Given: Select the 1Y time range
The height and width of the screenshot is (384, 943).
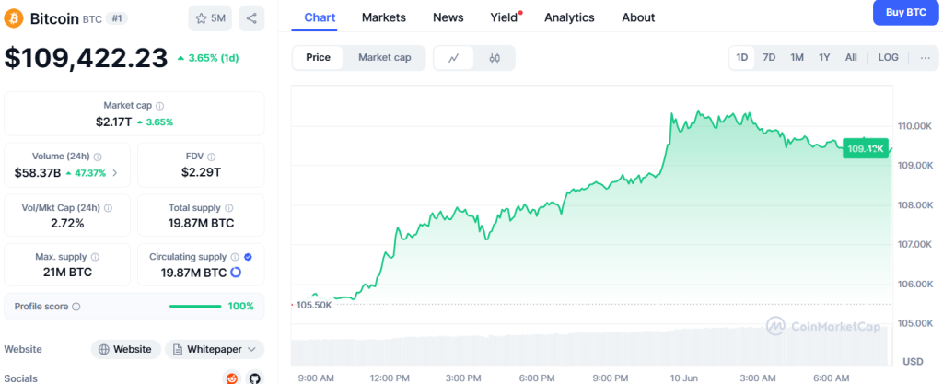Looking at the screenshot, I should tap(824, 58).
